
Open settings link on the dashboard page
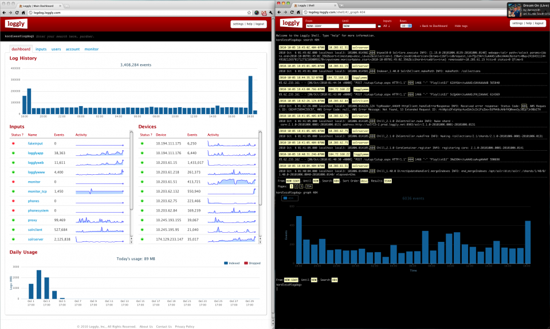[238, 24]
